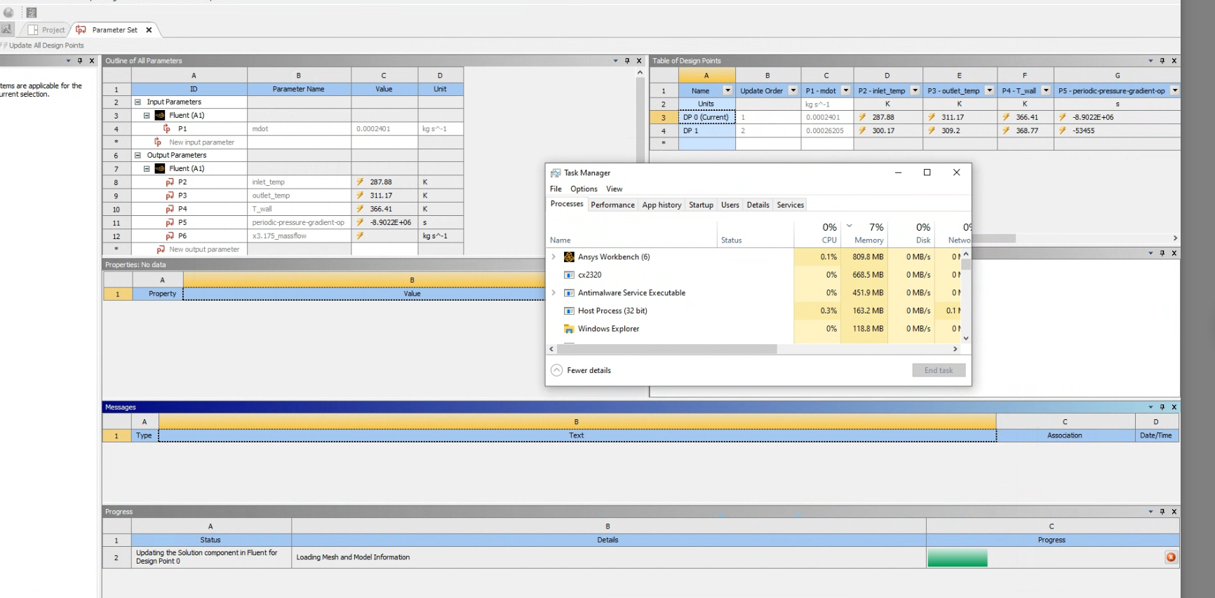Open the Options menu in Task Manager
This screenshot has width=1215, height=598.
click(x=583, y=189)
